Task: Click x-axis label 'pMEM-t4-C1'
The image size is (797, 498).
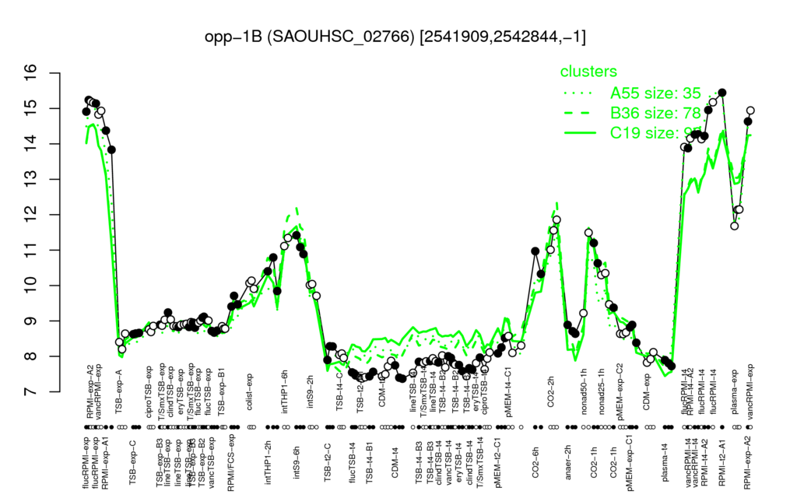Action: pyautogui.click(x=509, y=392)
